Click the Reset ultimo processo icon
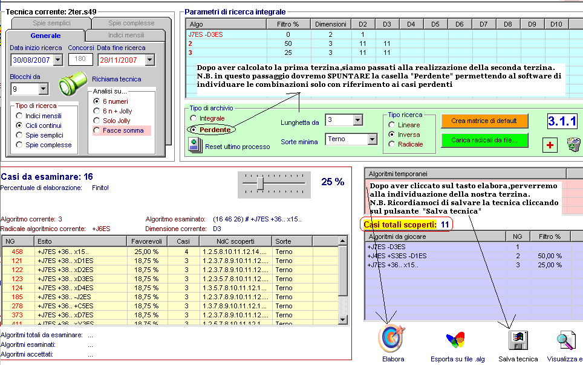Image resolution: width=583 pixels, height=365 pixels. [195, 145]
